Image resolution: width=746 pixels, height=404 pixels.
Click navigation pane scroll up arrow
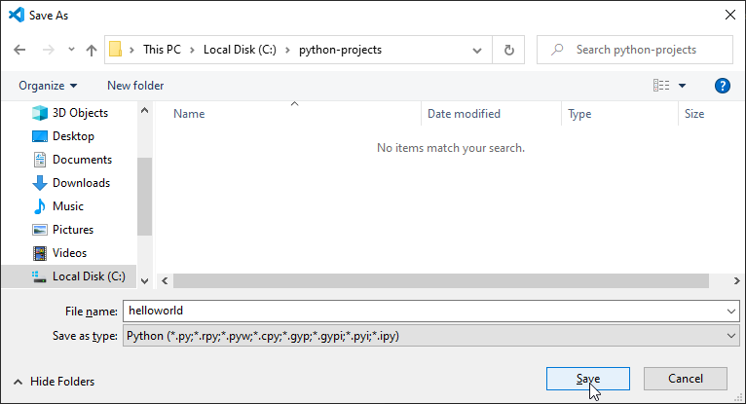click(145, 110)
